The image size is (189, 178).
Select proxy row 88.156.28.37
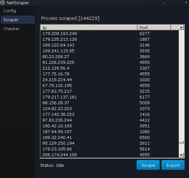click(x=110, y=103)
